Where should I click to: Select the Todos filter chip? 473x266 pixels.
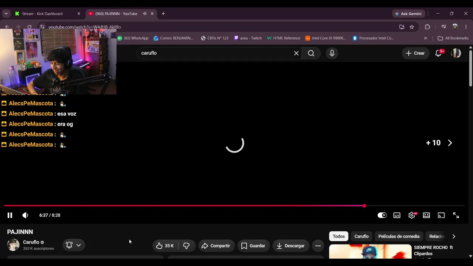338,236
